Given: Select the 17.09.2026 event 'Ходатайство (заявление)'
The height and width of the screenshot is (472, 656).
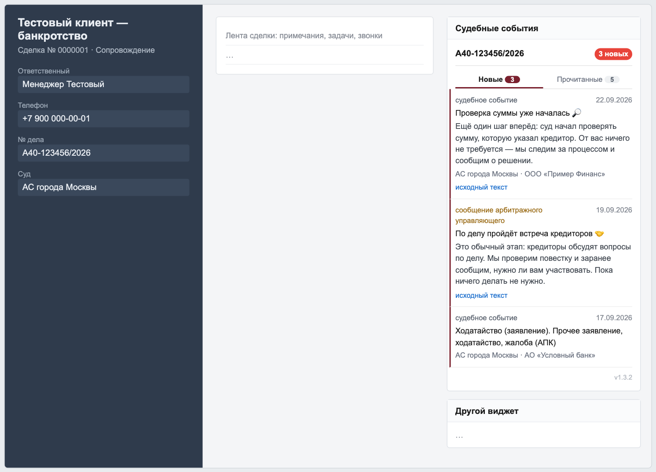Looking at the screenshot, I should coord(539,337).
